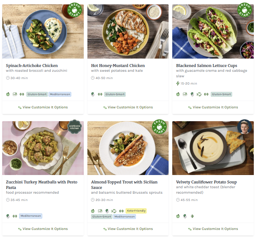
Task: Open the Almond-Topped Trout dish photo
Action: (128, 148)
